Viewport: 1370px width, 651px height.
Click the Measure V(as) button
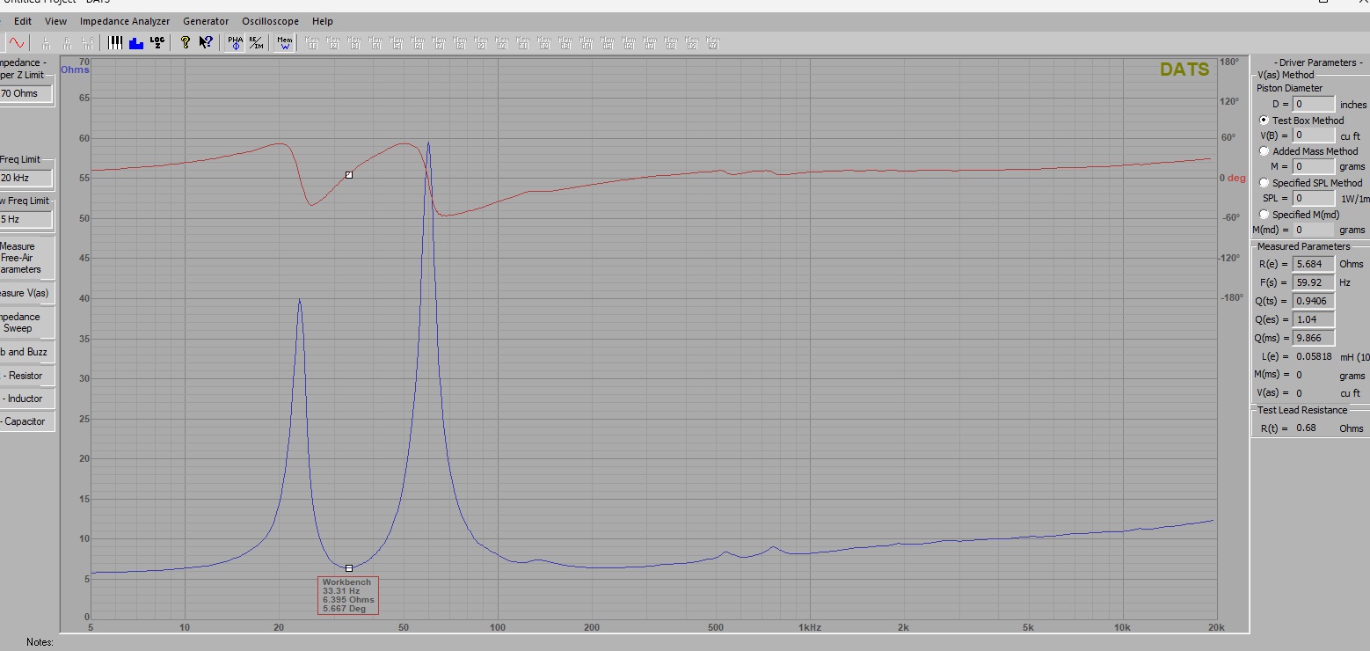[26, 293]
